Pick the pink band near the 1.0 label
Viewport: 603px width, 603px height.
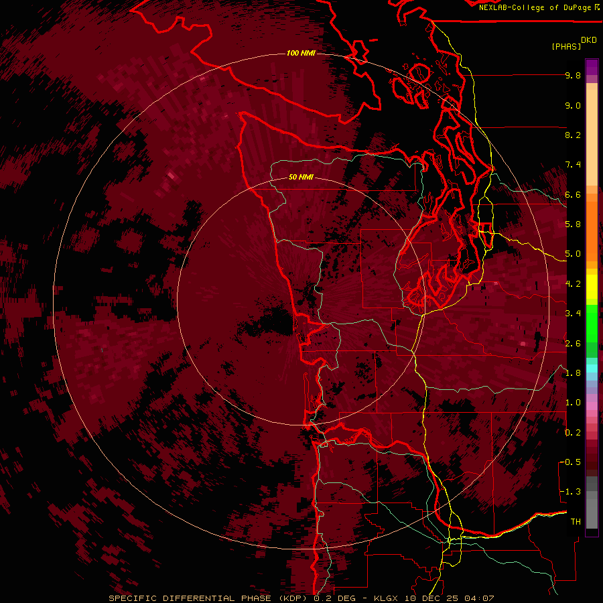(x=592, y=405)
